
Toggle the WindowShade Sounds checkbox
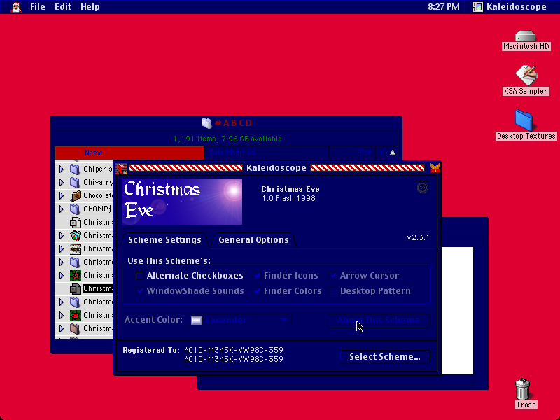pyautogui.click(x=140, y=291)
